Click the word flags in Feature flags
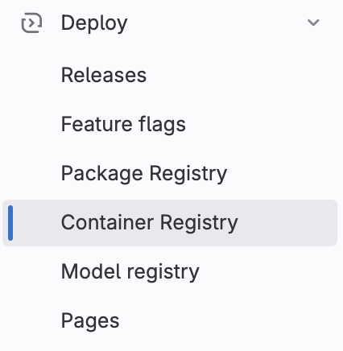343x351 pixels. coord(163,124)
